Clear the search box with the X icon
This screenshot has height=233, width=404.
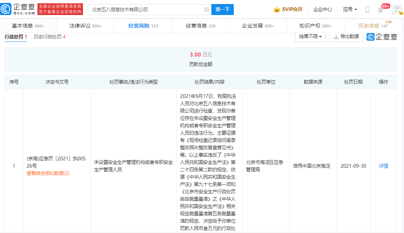point(207,10)
